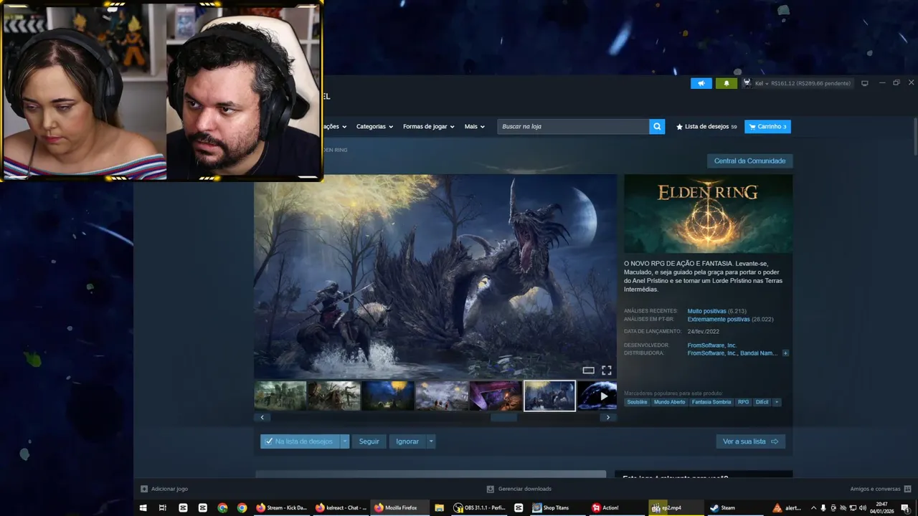Viewport: 918px width, 516px height.
Task: Expand more tags with plus button
Action: [777, 402]
